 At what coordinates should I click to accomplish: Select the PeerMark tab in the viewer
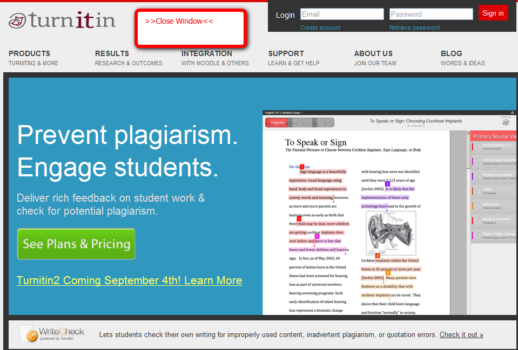pyautogui.click(x=323, y=123)
